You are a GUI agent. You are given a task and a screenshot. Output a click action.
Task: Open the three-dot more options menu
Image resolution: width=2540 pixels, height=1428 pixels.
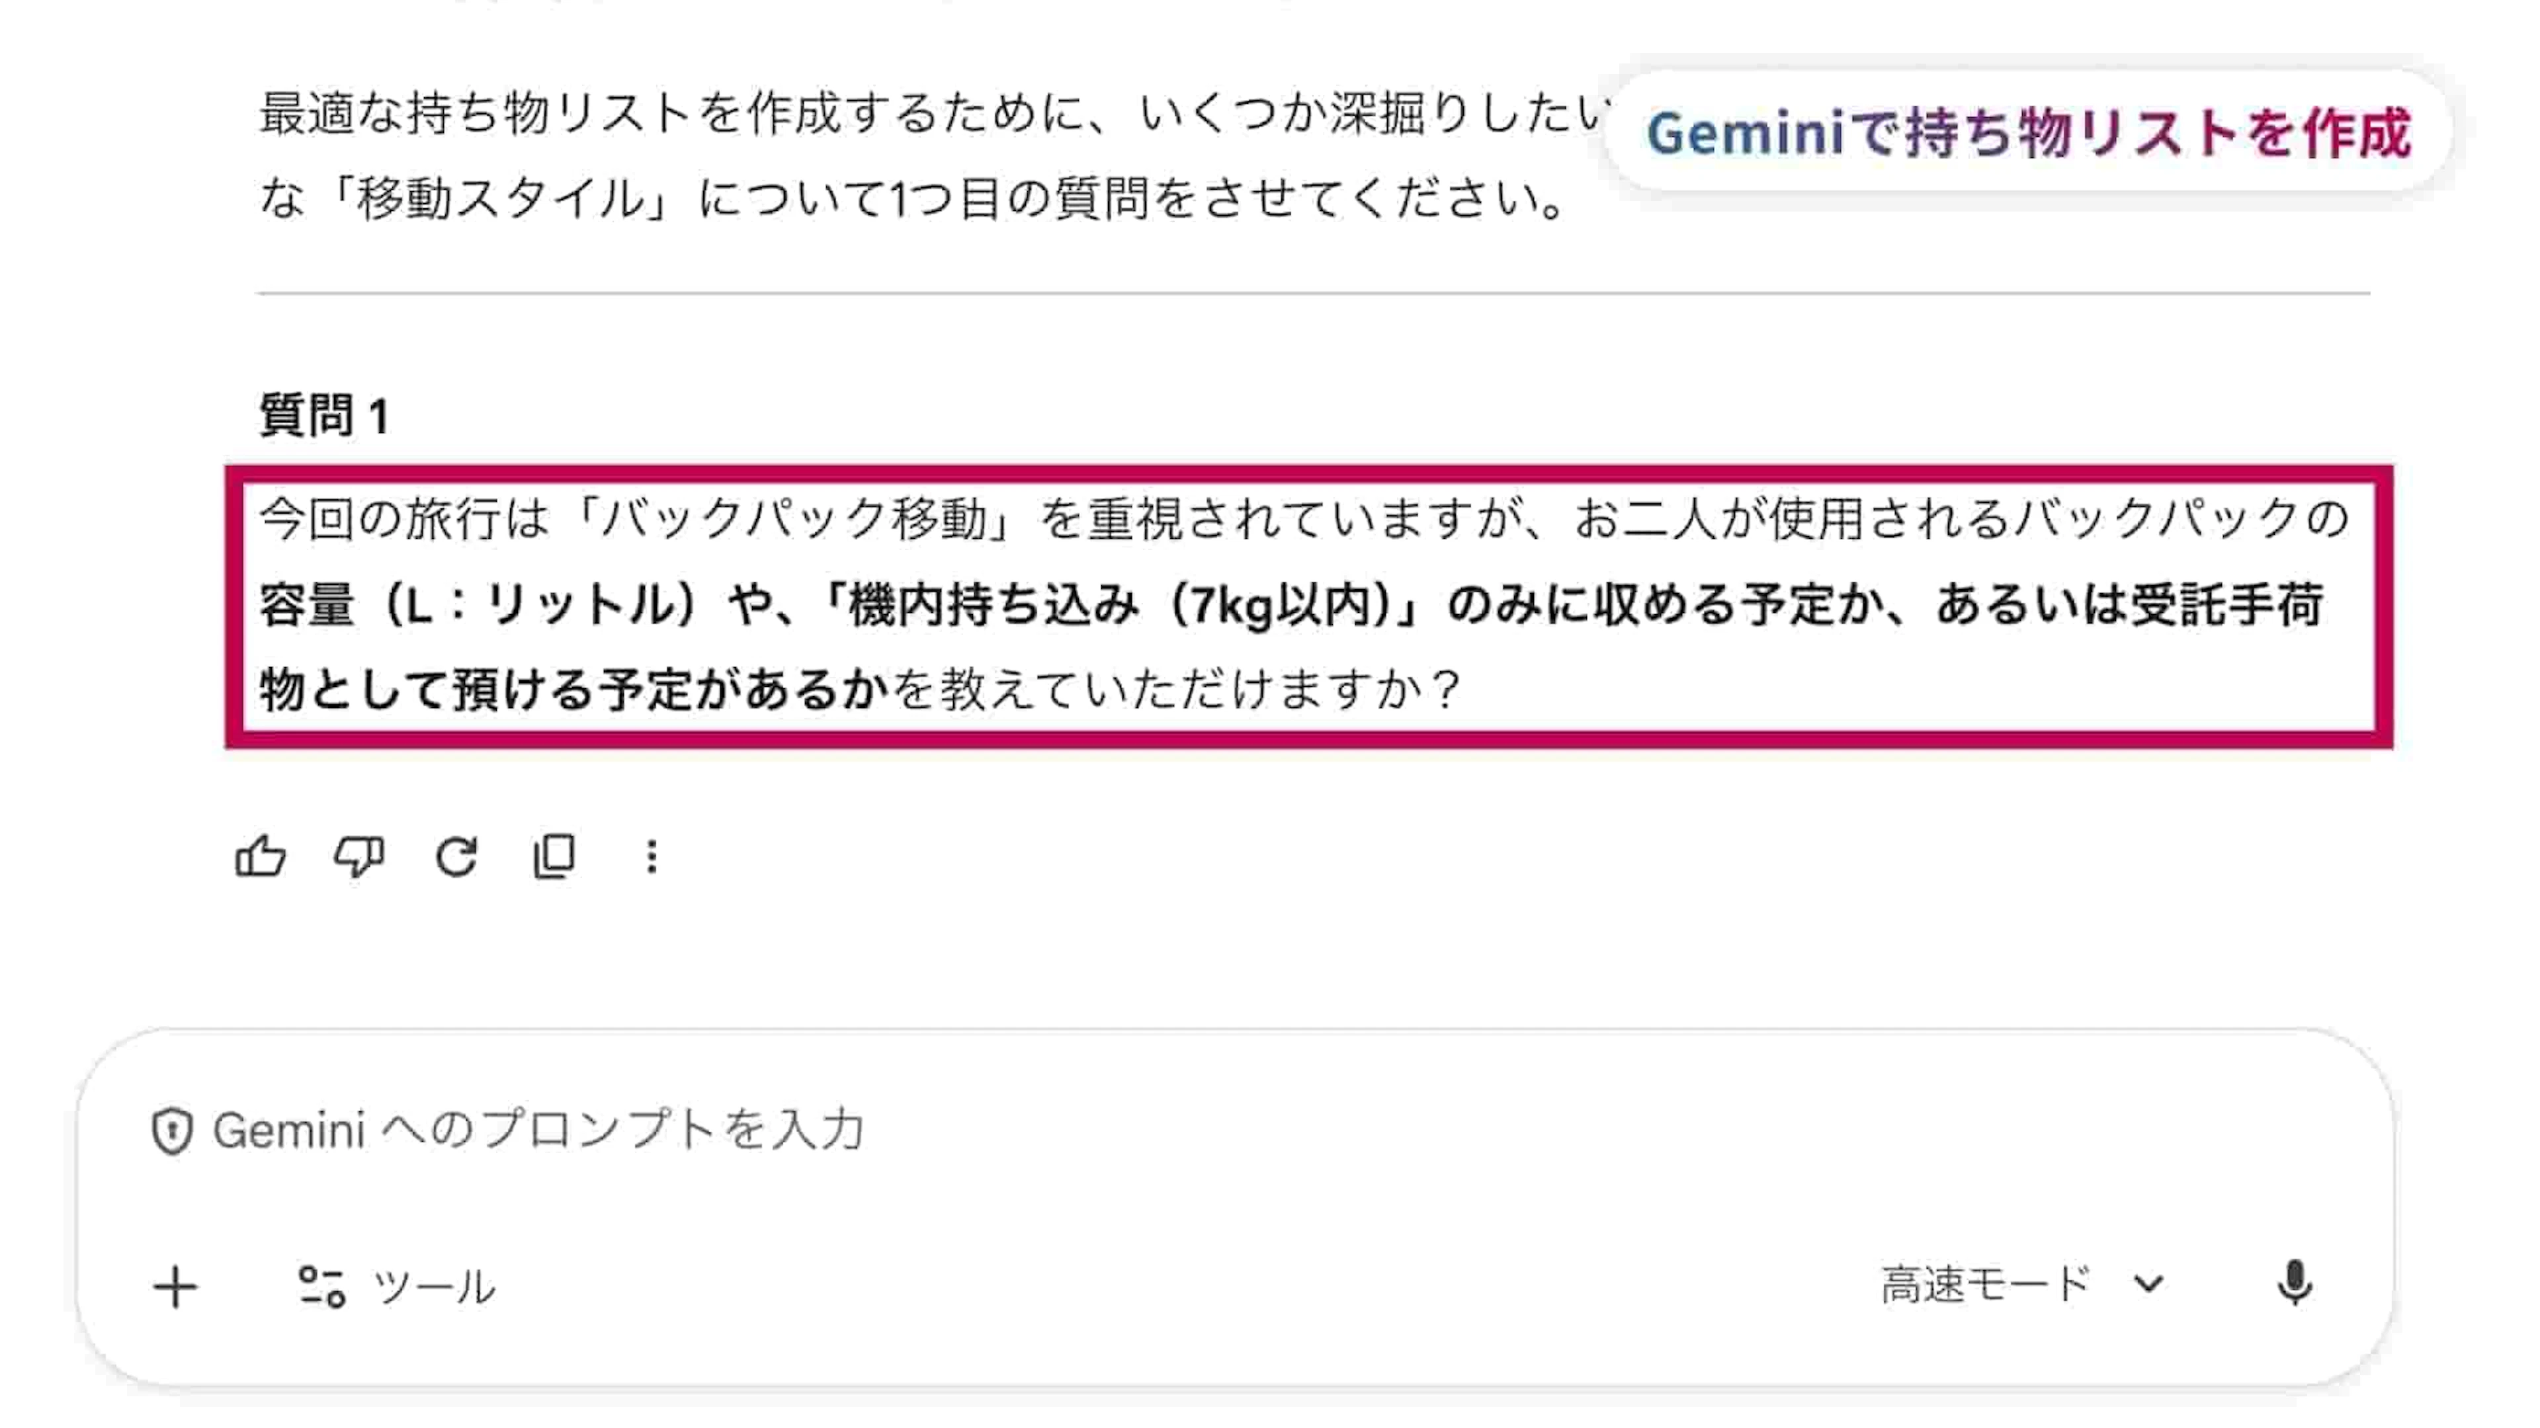point(651,856)
